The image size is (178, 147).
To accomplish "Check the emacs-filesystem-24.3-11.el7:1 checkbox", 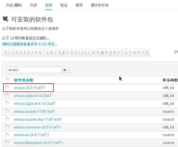I will (x=7, y=142).
